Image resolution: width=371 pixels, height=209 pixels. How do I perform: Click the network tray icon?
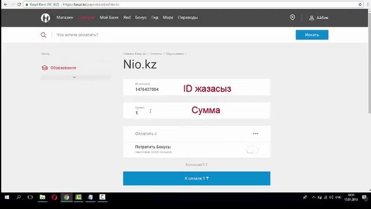(326, 197)
